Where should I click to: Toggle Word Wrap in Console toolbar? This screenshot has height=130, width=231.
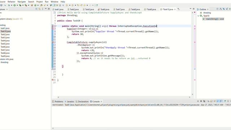[214, 101]
